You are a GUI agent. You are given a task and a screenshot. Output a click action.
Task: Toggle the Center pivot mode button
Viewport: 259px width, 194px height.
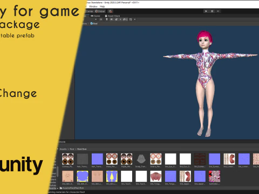pos(90,11)
